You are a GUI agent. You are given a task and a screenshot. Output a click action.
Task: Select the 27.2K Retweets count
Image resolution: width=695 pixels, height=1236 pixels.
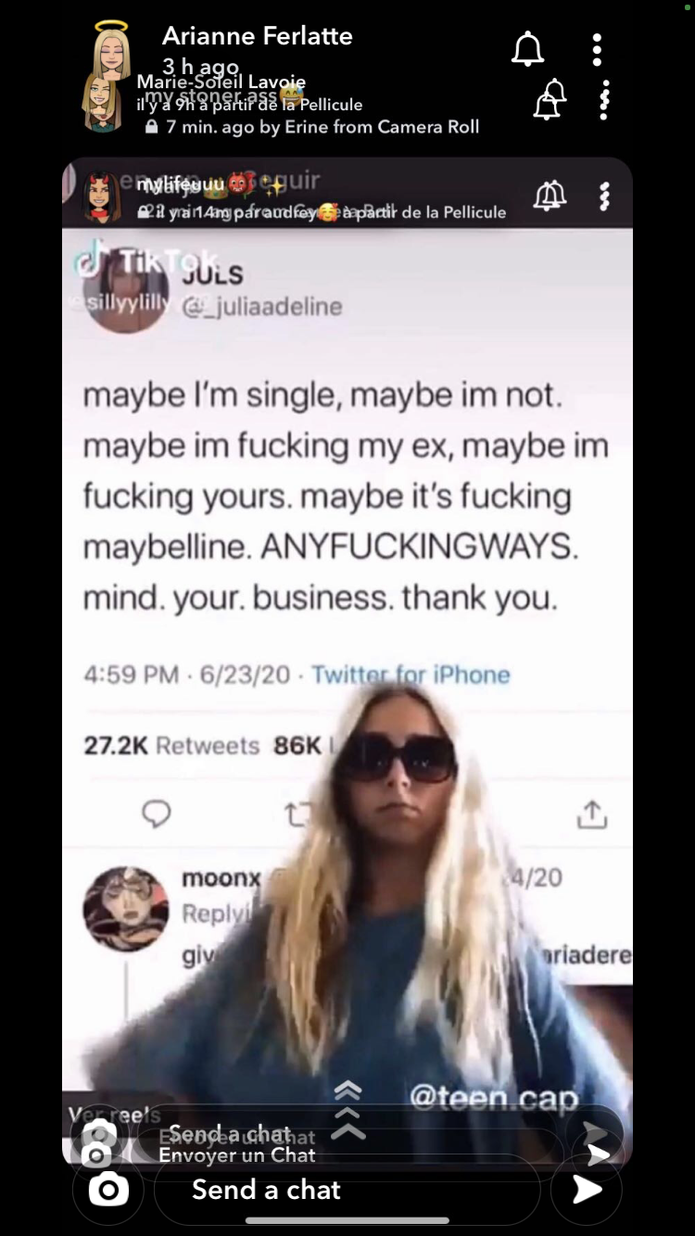[x=171, y=745]
